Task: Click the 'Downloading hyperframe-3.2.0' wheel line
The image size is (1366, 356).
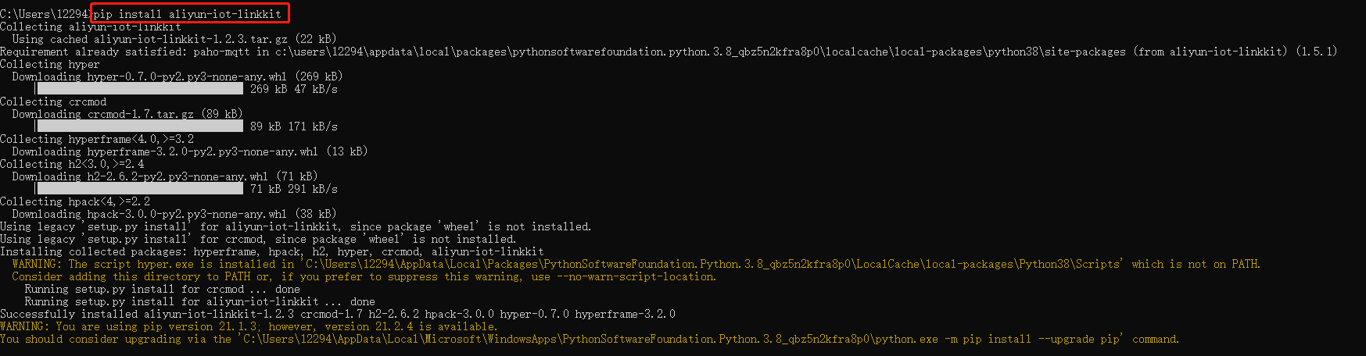Action: point(189,151)
